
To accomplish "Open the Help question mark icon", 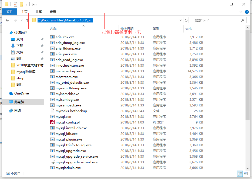I will (x=247, y=12).
